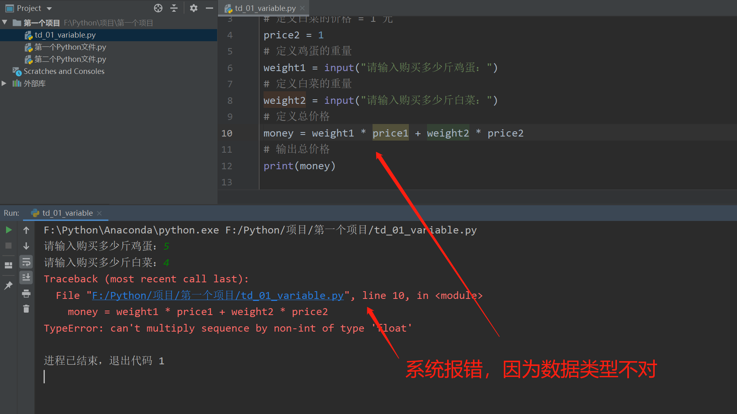Hide the Project tool window

pos(209,8)
